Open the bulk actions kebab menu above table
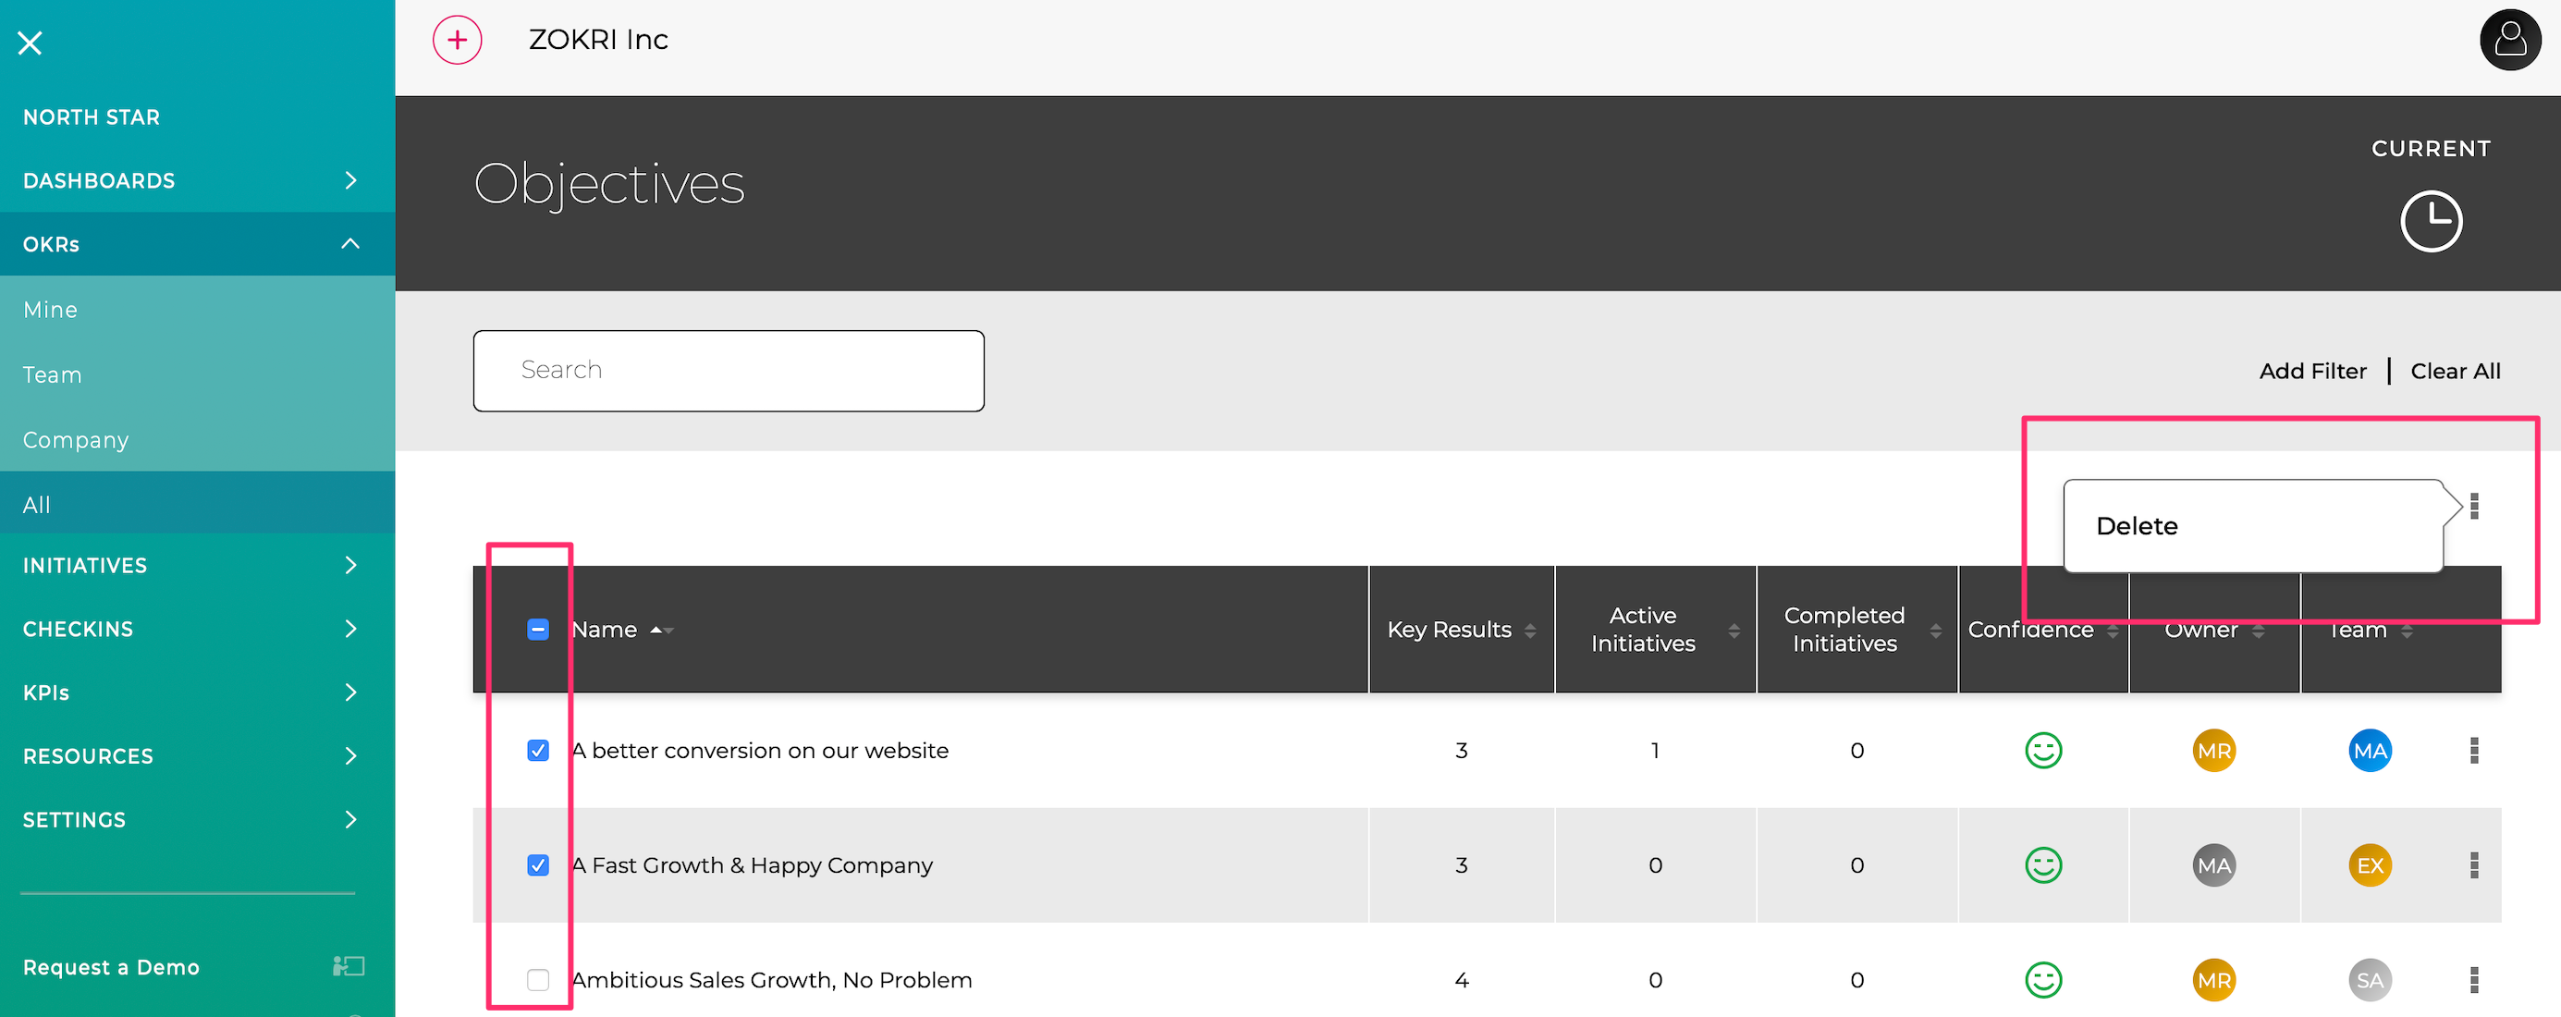 [2474, 506]
